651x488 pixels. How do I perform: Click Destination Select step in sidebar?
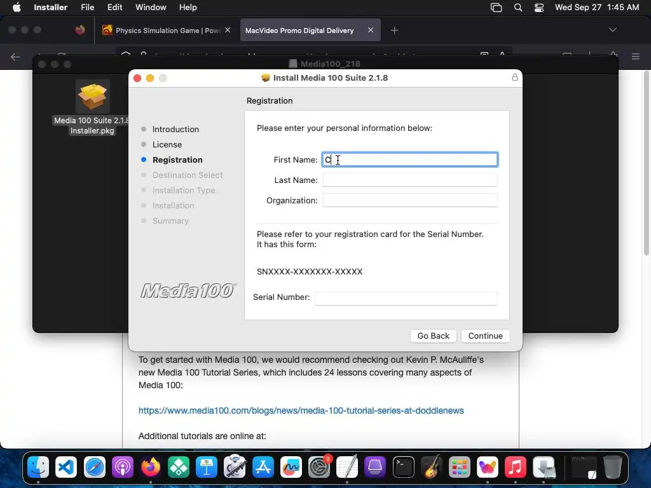point(188,175)
